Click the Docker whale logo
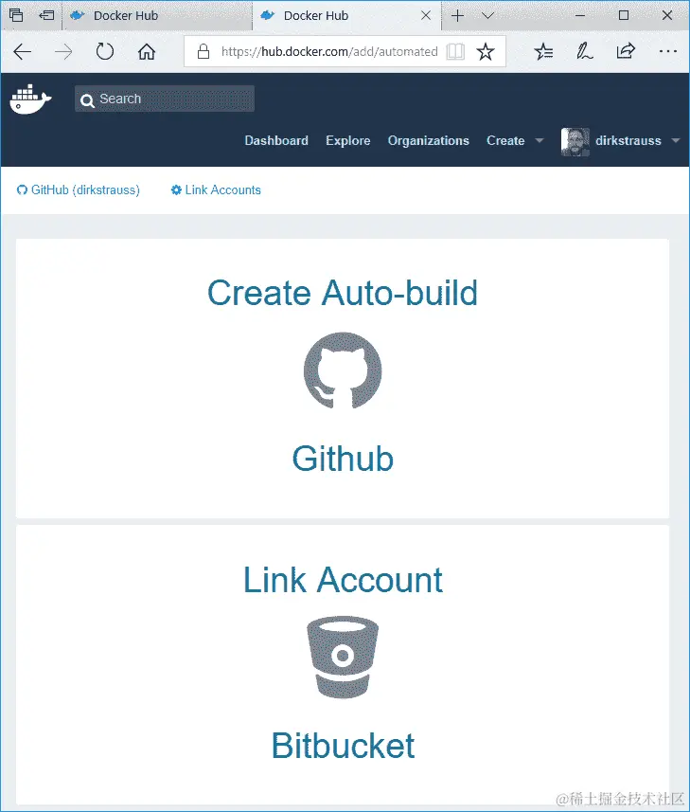 pos(30,99)
